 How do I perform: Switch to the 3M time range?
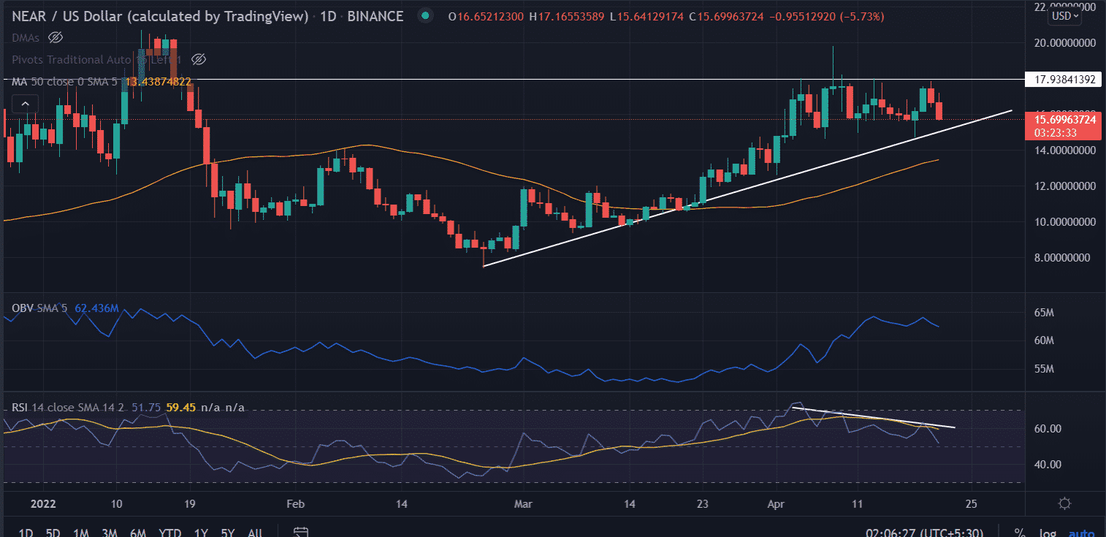point(110,532)
